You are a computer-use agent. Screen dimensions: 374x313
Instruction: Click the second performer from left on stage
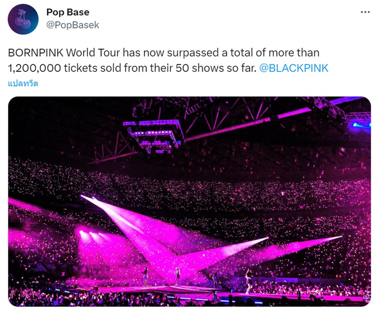(x=178, y=277)
